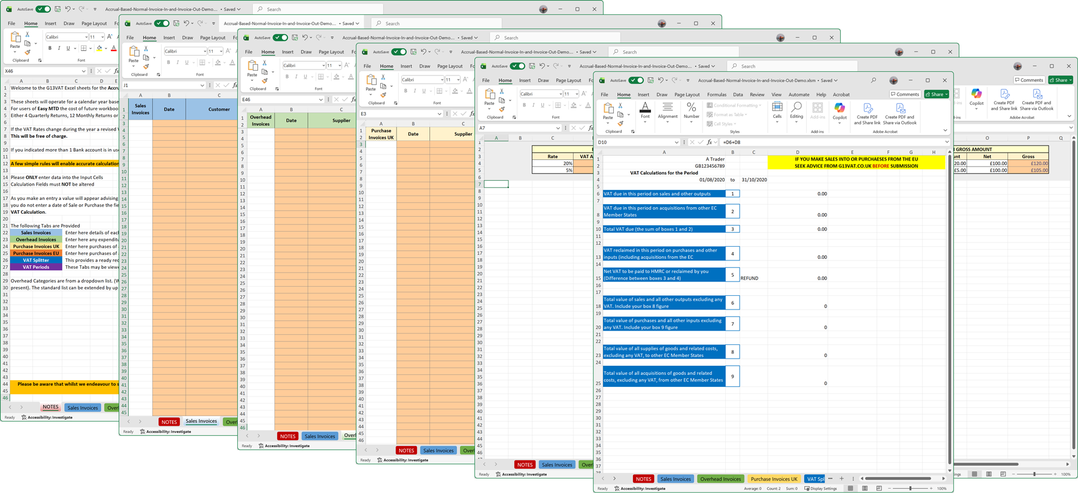
Task: Toggle AutoSave in the front D10 window
Action: [x=636, y=80]
